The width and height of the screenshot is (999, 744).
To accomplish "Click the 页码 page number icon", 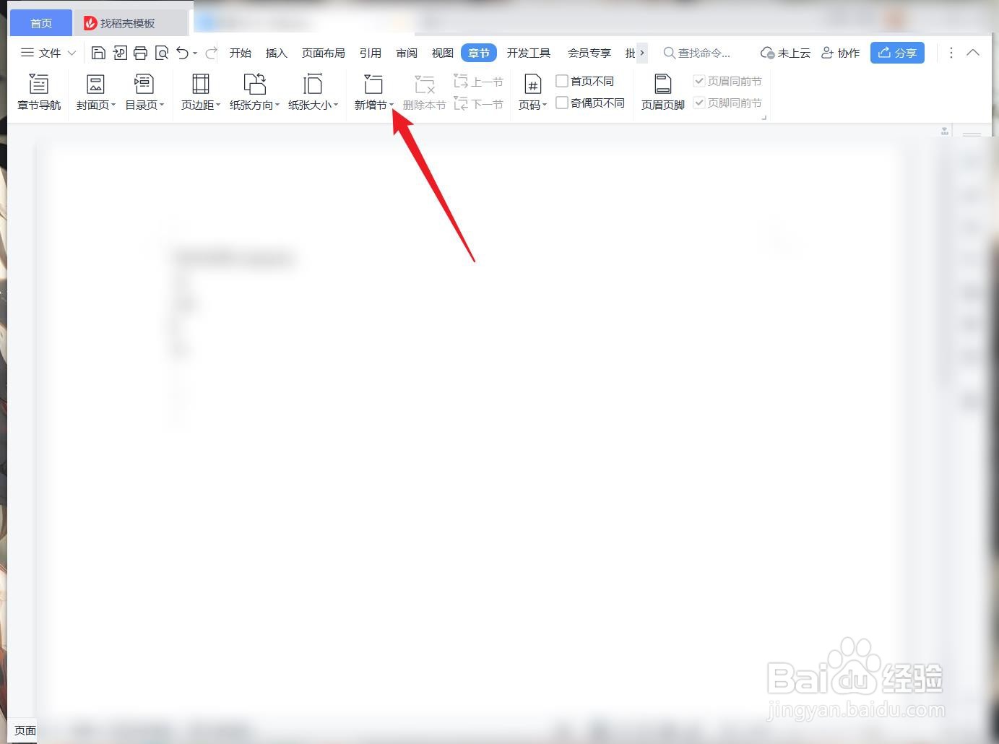I will (x=532, y=84).
